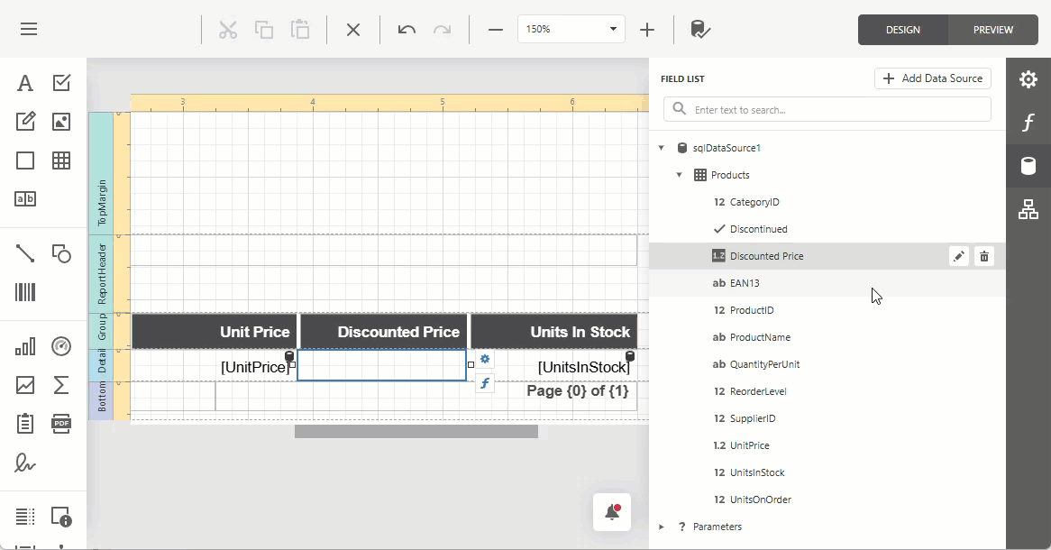Select the Page Info tool
This screenshot has height=550, width=1051.
point(61,517)
